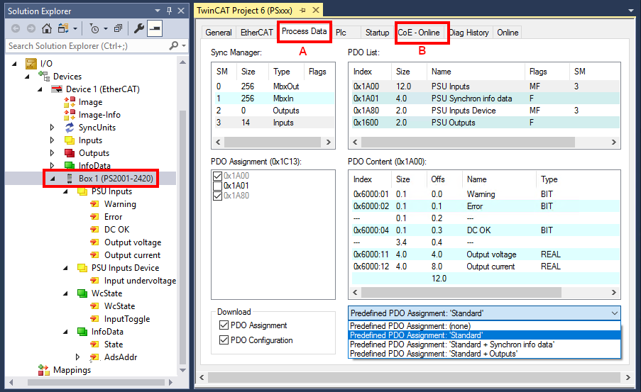Click the Pending Changes Filter clock icon
This screenshot has width=641, height=392.
[94, 28]
